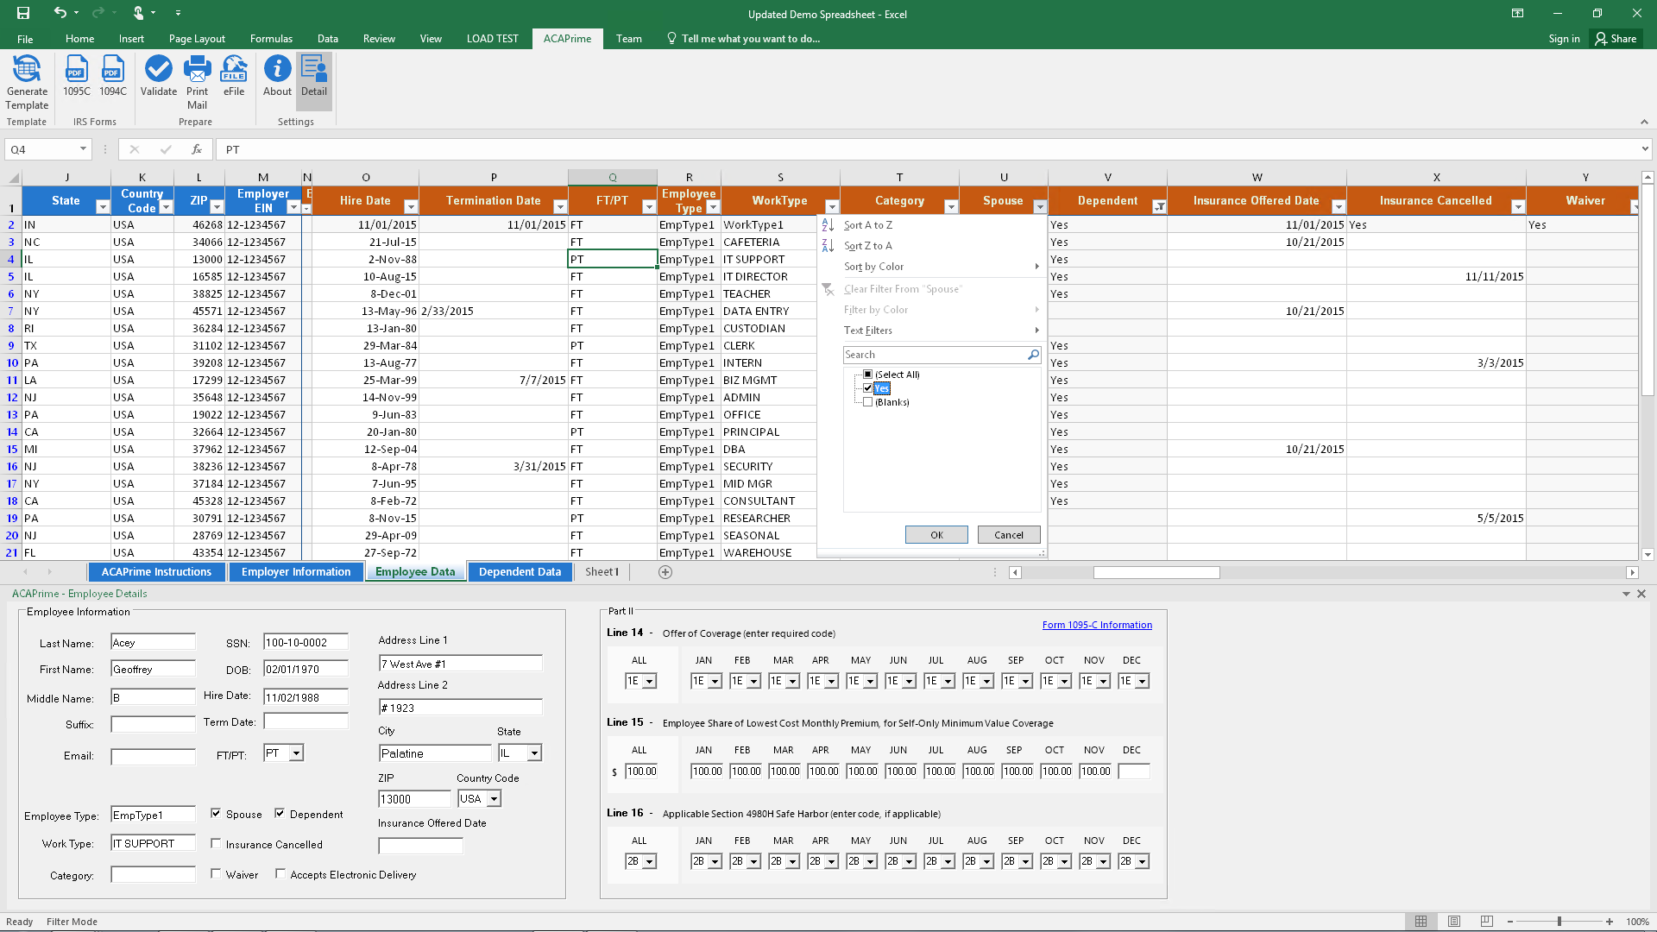
Task: Switch to the Formulas ribbon tab
Action: click(271, 39)
